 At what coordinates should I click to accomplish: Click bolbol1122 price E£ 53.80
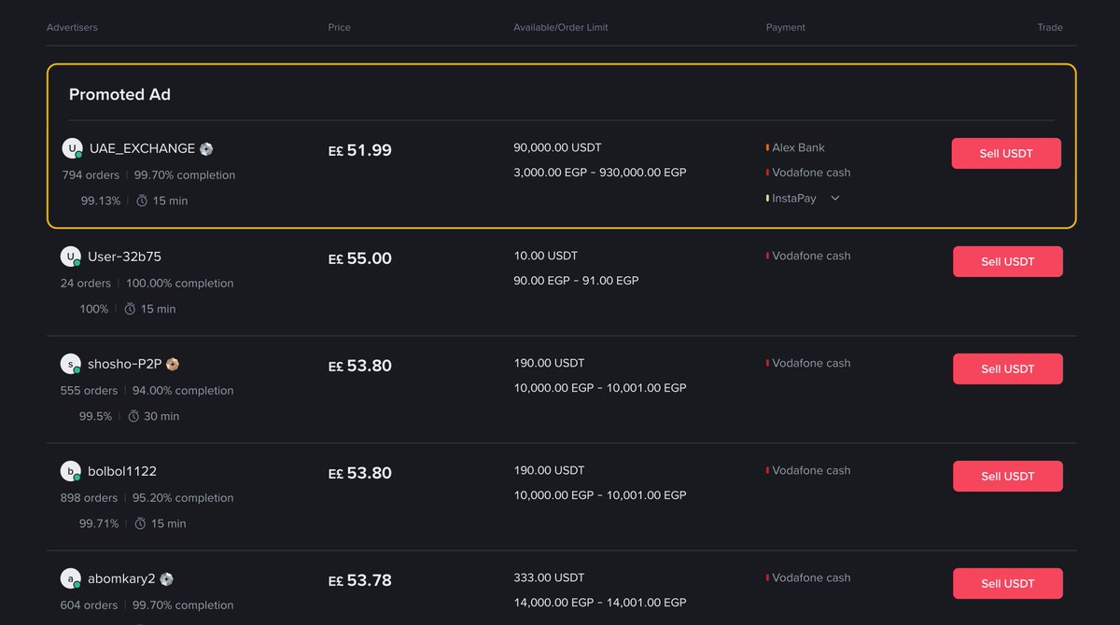point(360,473)
